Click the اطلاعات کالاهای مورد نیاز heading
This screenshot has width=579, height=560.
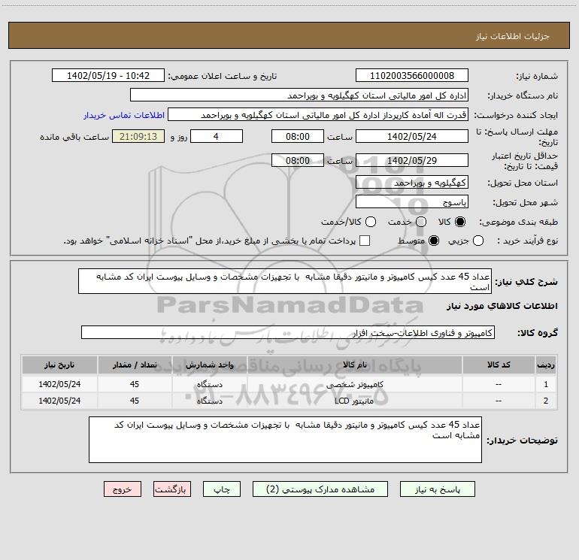pyautogui.click(x=502, y=306)
